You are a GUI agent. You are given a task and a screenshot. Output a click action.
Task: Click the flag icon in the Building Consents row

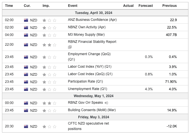tap(26, 110)
